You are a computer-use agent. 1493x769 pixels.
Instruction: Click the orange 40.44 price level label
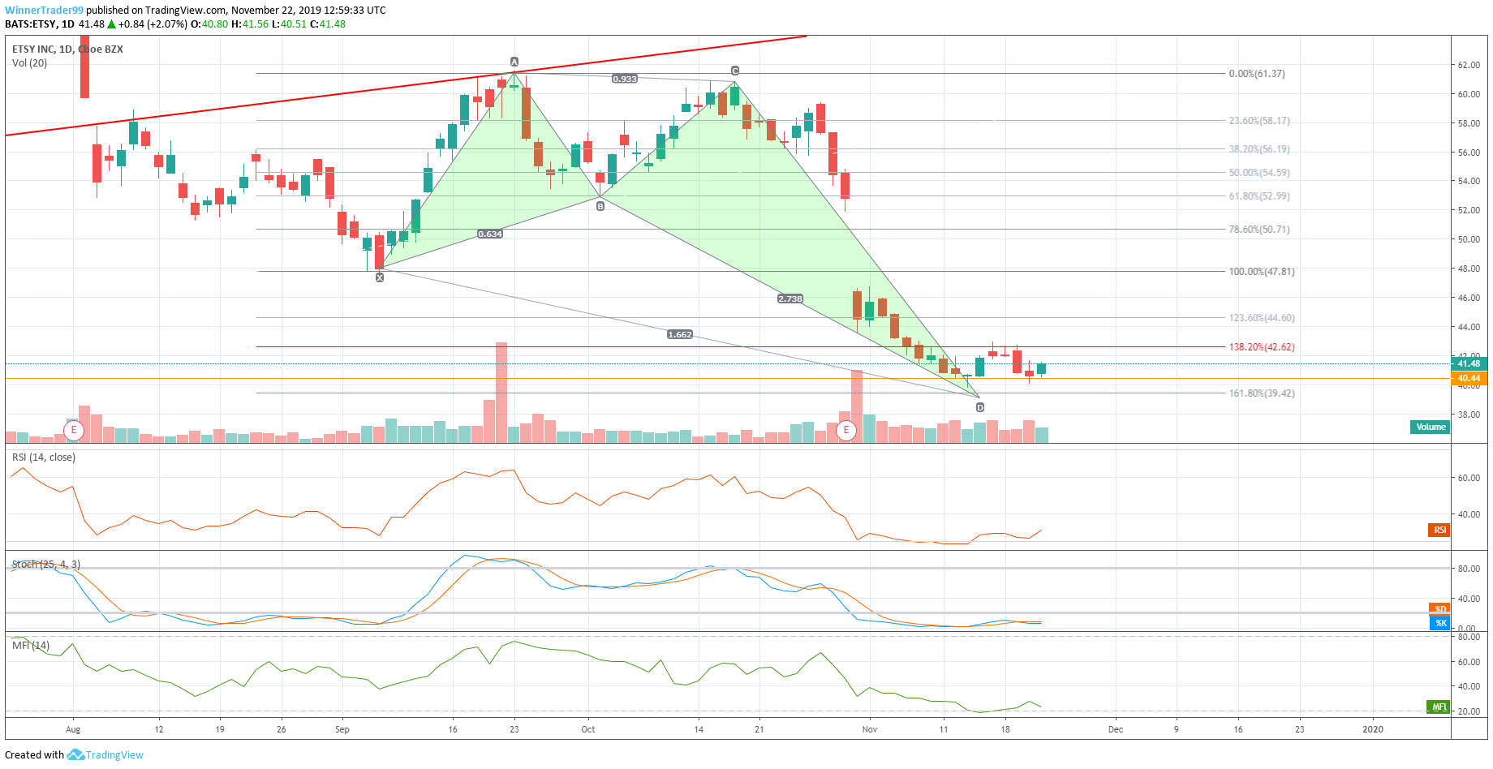[x=1469, y=378]
